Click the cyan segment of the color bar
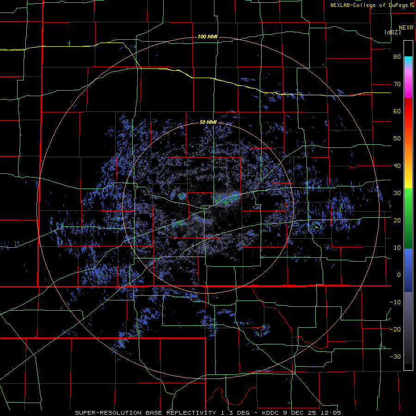Image resolution: width=416 pixels, height=416 pixels. click(408, 61)
